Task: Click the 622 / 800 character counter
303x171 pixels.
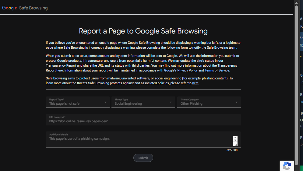Action: tap(232, 150)
